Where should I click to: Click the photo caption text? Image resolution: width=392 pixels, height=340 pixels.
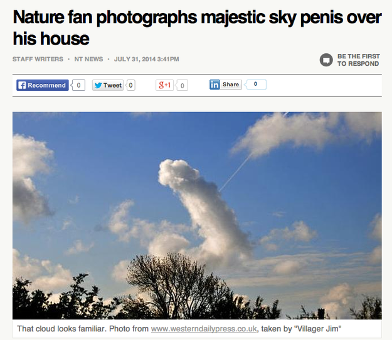[x=179, y=329]
